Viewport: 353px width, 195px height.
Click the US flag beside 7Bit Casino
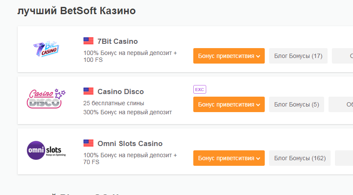click(89, 41)
